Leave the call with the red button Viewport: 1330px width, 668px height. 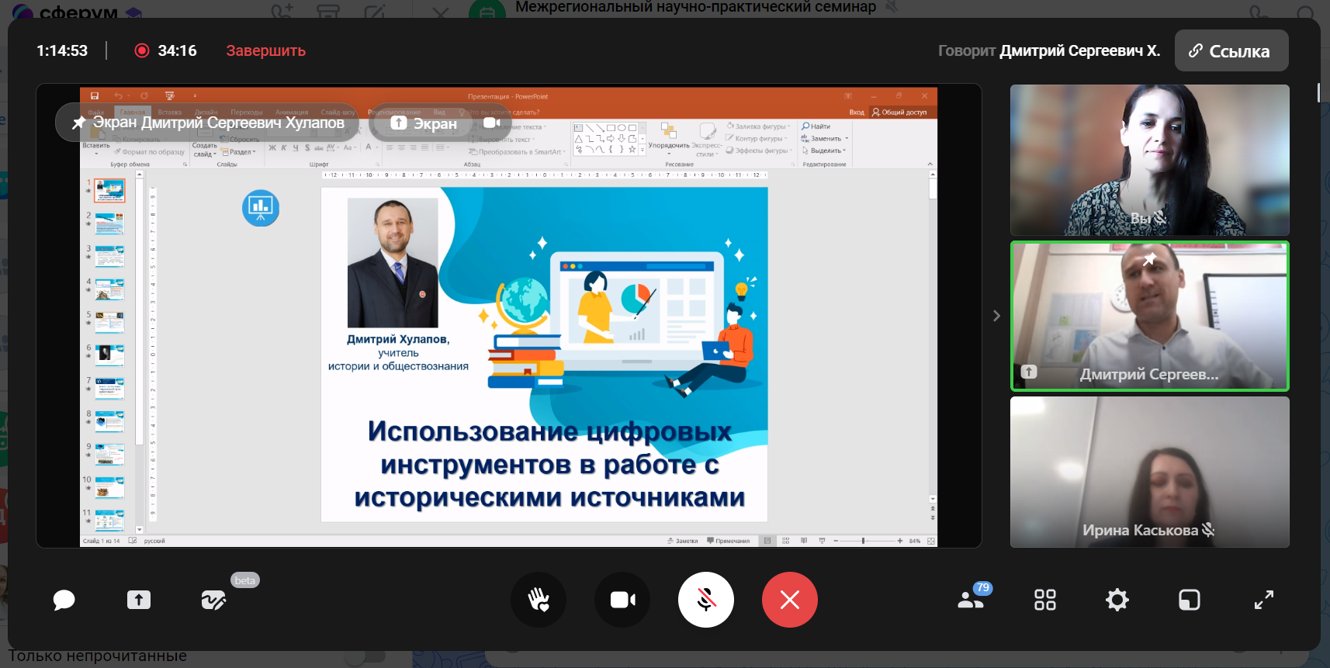coord(790,600)
